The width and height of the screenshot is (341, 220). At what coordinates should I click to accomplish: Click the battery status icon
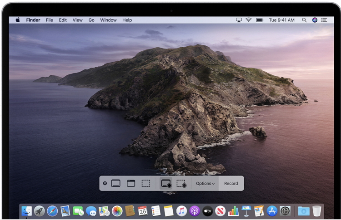(260, 20)
